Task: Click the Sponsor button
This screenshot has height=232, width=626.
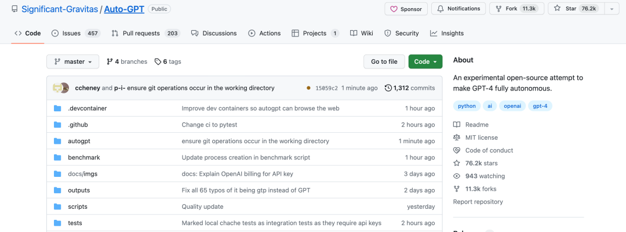Action: pyautogui.click(x=406, y=9)
